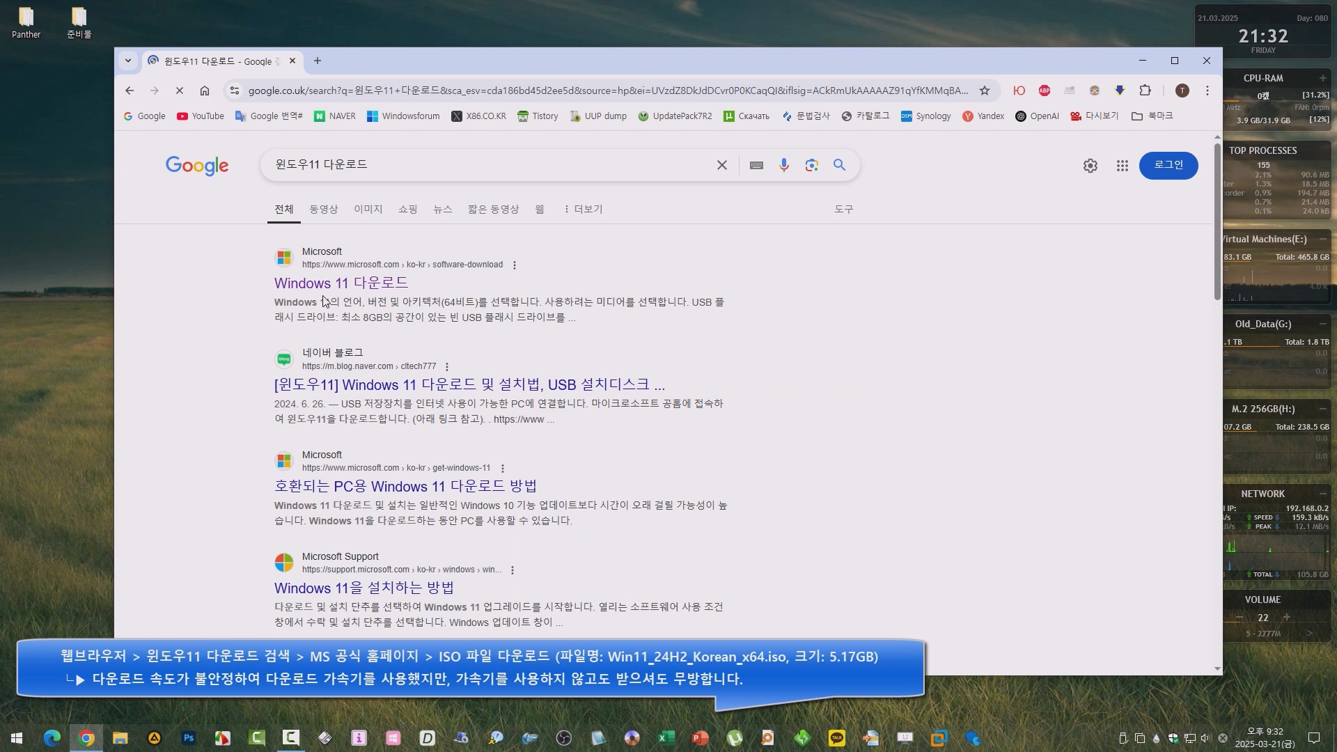The image size is (1337, 752).
Task: Open more options for Naver blog result
Action: [446, 367]
